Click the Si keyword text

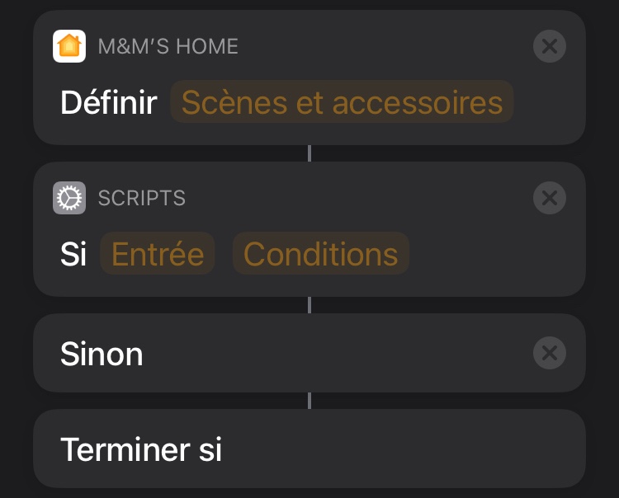[x=73, y=255]
